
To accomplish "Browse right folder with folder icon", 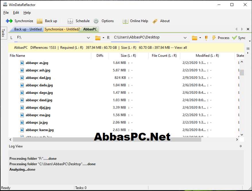I will [x=195, y=38].
